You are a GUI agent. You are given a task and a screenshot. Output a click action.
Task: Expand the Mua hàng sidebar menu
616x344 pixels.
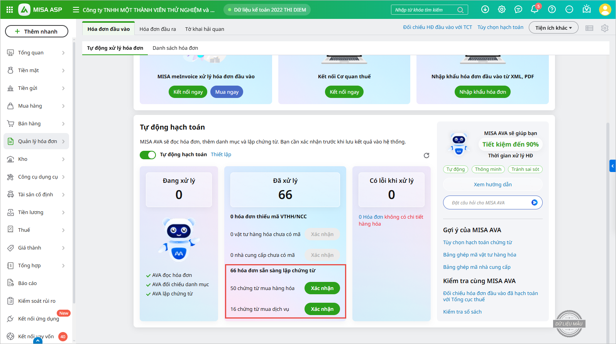(x=36, y=106)
